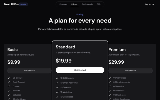Click Get Started for the Basic plan
Viewport: 160px width, 100px height.
pyautogui.click(x=29, y=71)
